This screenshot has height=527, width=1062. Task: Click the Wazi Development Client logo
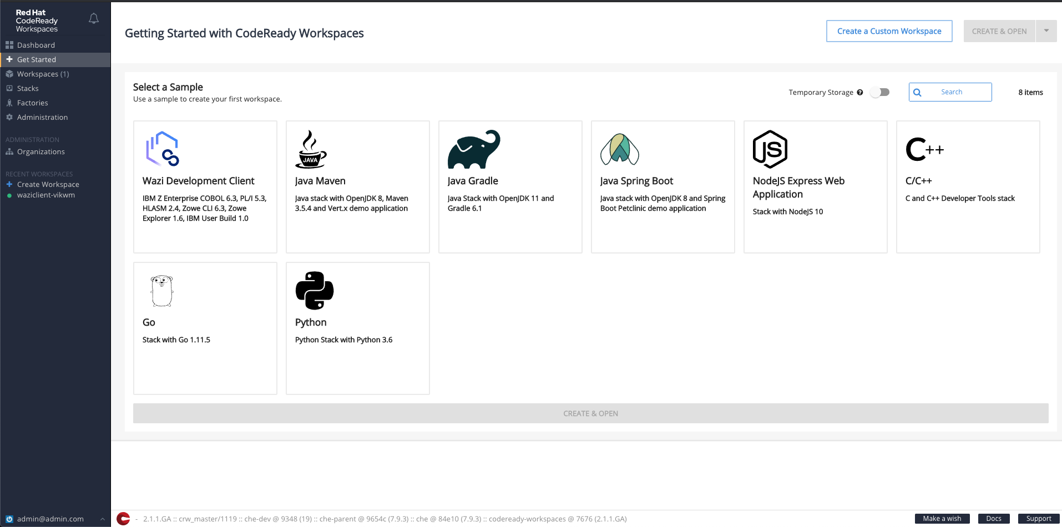[x=162, y=149]
